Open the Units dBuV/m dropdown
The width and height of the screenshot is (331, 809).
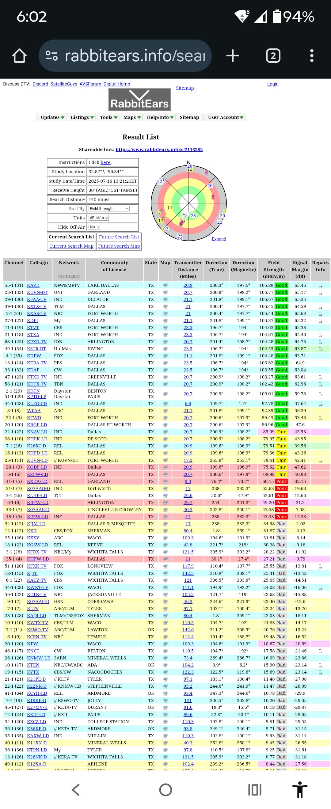[99, 218]
